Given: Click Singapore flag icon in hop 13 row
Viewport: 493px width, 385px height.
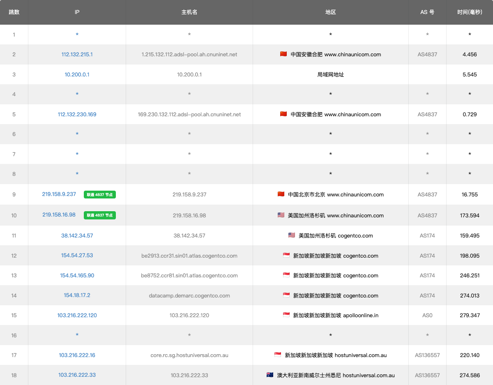Looking at the screenshot, I should pyautogui.click(x=286, y=275).
